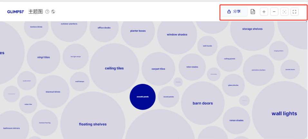Select the sound panels bubble
This screenshot has width=308, height=139.
click(168, 97)
